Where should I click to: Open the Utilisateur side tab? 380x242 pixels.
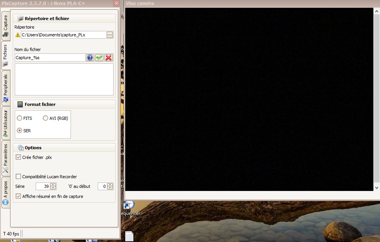tap(5, 123)
